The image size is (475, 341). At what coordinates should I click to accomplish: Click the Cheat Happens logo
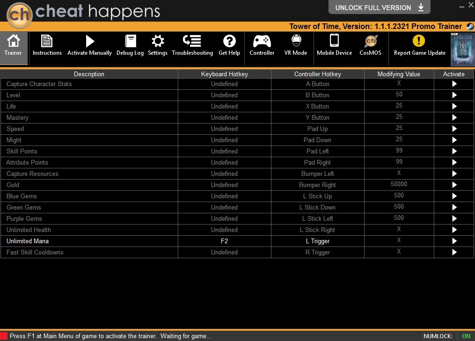pos(20,15)
